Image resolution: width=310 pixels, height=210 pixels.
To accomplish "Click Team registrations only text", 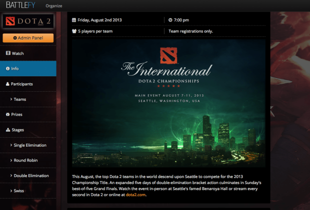I will click(x=191, y=31).
